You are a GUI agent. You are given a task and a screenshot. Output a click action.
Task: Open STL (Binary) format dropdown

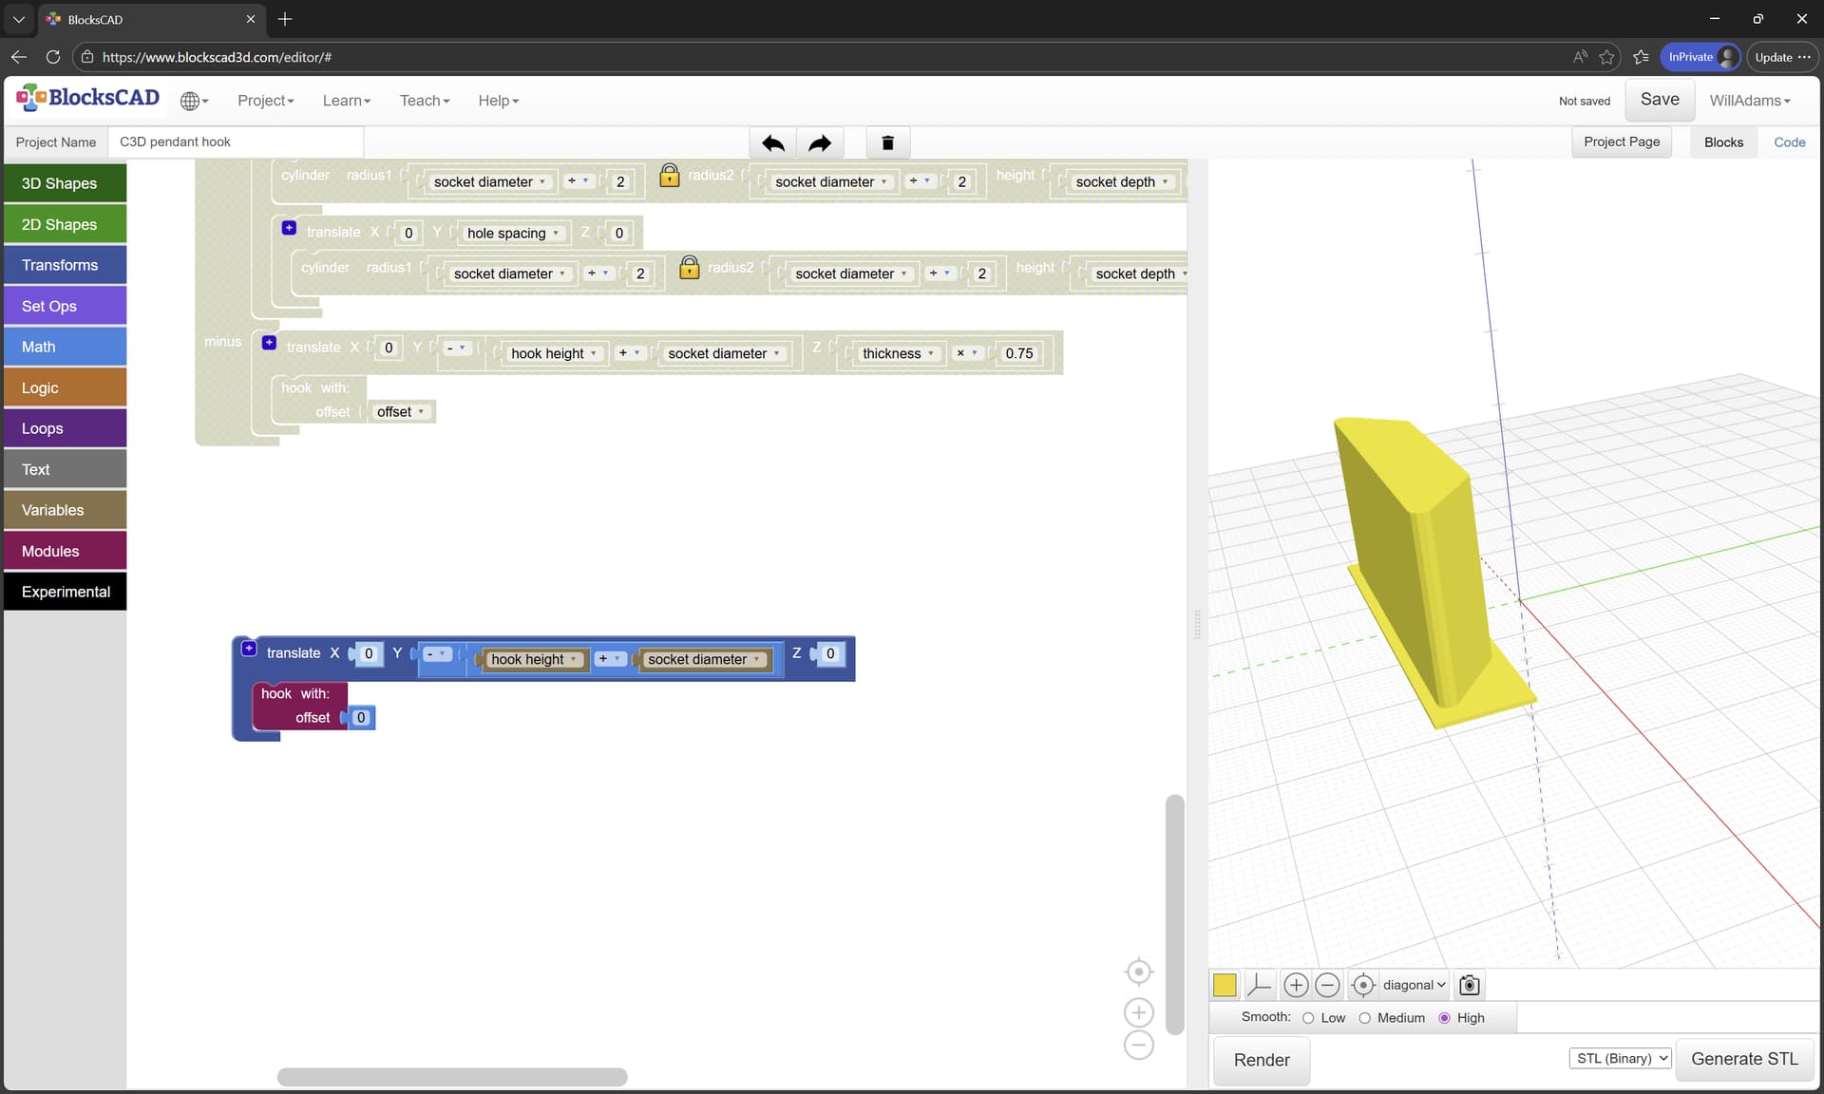[x=1620, y=1058]
